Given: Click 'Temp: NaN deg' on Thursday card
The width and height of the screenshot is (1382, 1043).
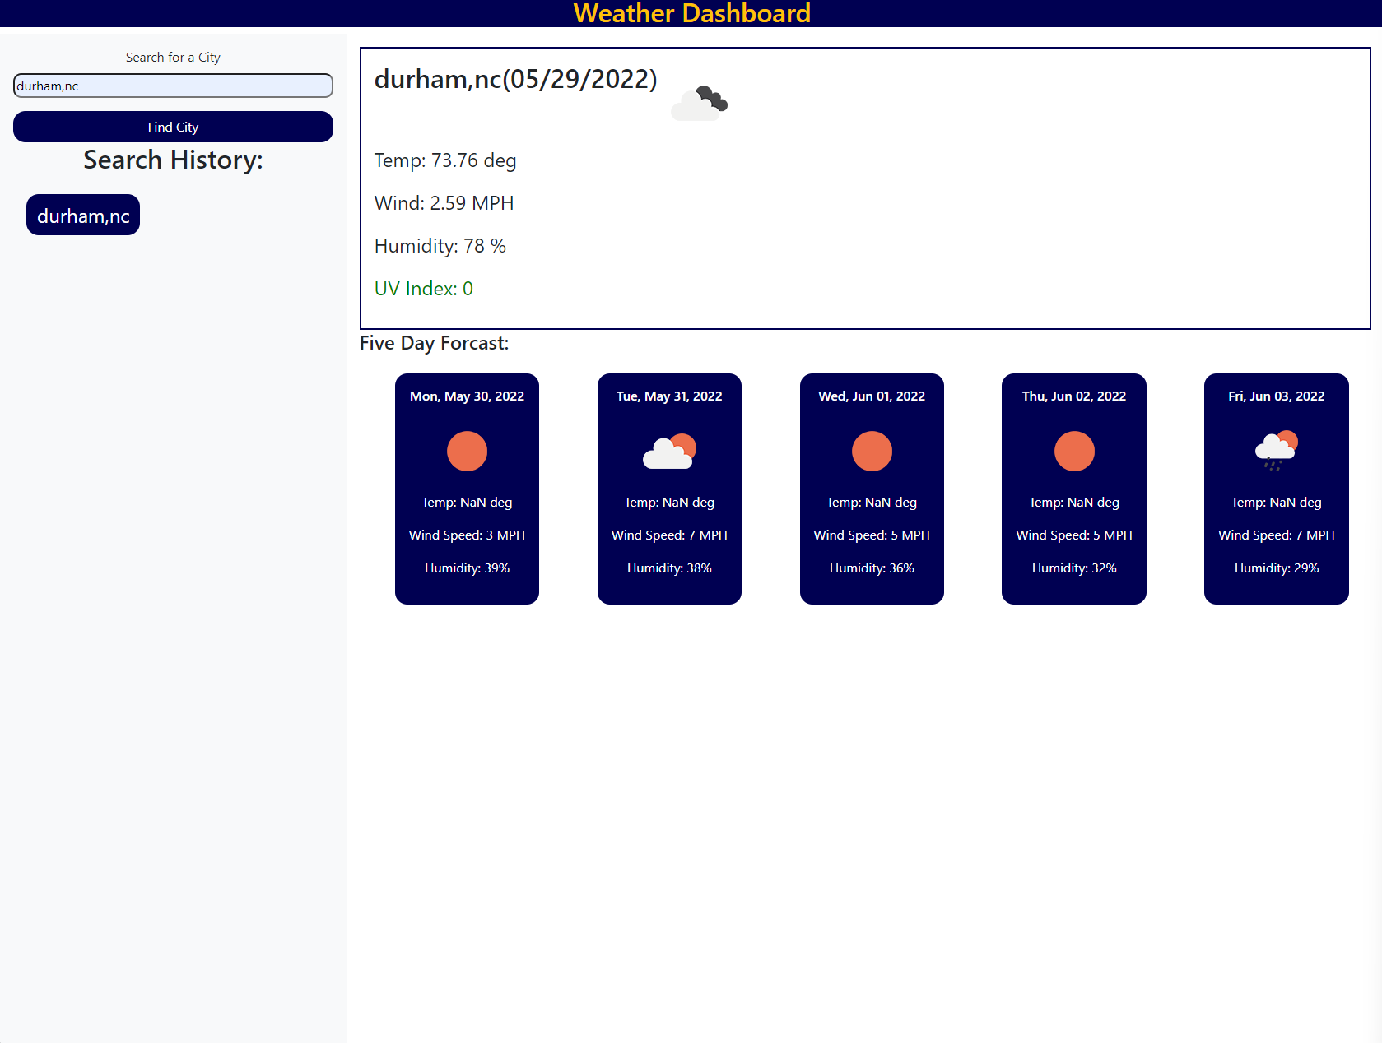Looking at the screenshot, I should [x=1074, y=502].
